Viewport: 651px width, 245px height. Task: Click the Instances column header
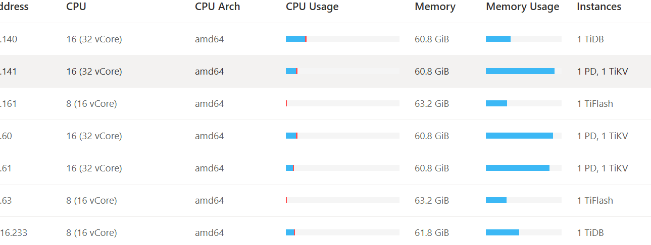(598, 7)
